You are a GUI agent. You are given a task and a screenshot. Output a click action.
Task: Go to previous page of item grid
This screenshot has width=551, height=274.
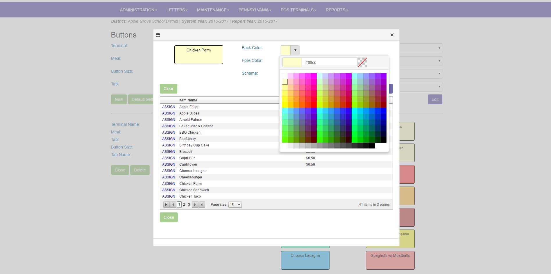173,205
